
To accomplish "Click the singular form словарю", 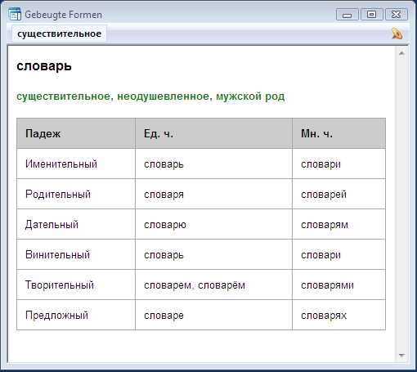I will 165,225.
